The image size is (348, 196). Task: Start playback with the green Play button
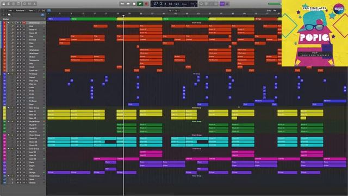(140, 4)
